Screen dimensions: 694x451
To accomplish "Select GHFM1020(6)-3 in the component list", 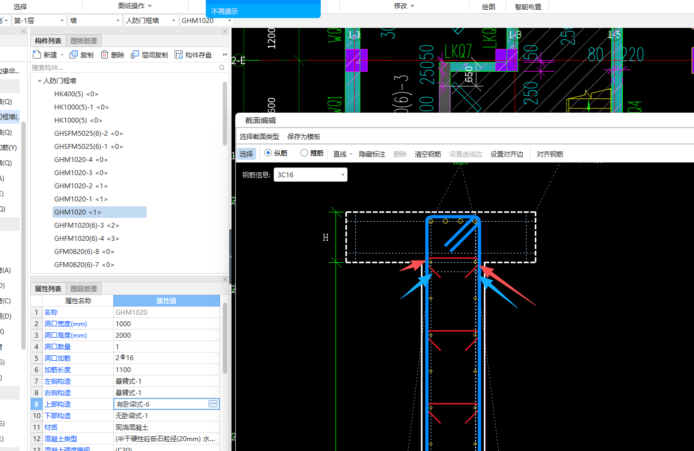I will click(x=86, y=225).
